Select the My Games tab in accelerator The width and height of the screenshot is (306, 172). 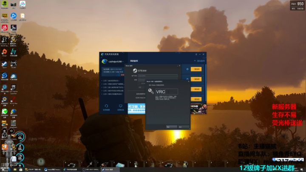(134, 61)
